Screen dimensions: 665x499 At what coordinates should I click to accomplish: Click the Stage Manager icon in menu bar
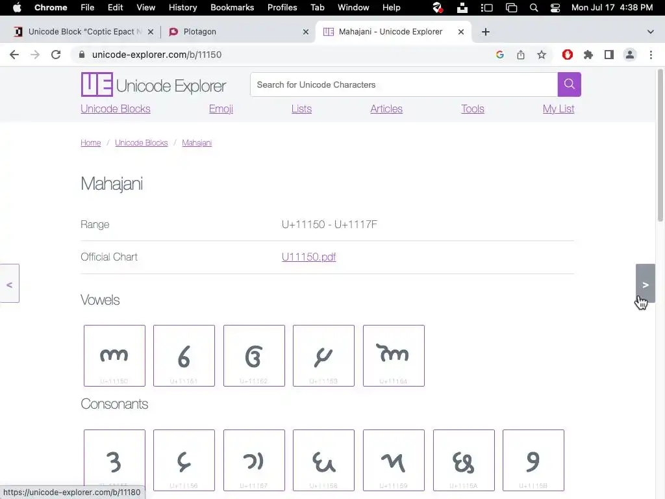(x=487, y=8)
